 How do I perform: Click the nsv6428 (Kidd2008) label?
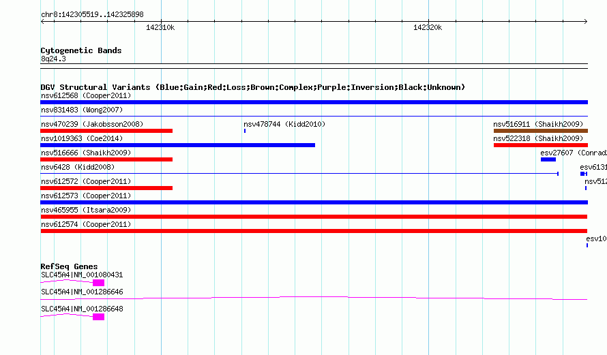pyautogui.click(x=78, y=167)
